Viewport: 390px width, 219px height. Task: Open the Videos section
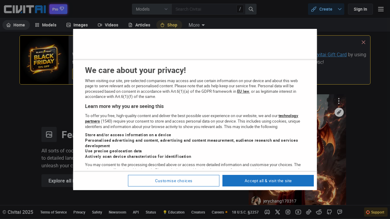tap(108, 25)
